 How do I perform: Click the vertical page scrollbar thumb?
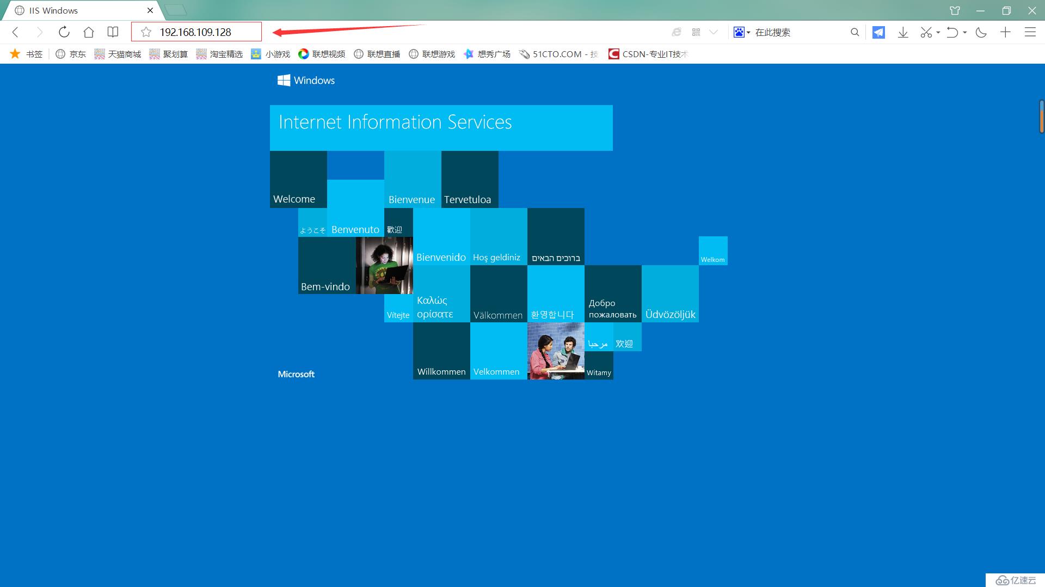pyautogui.click(x=1042, y=117)
